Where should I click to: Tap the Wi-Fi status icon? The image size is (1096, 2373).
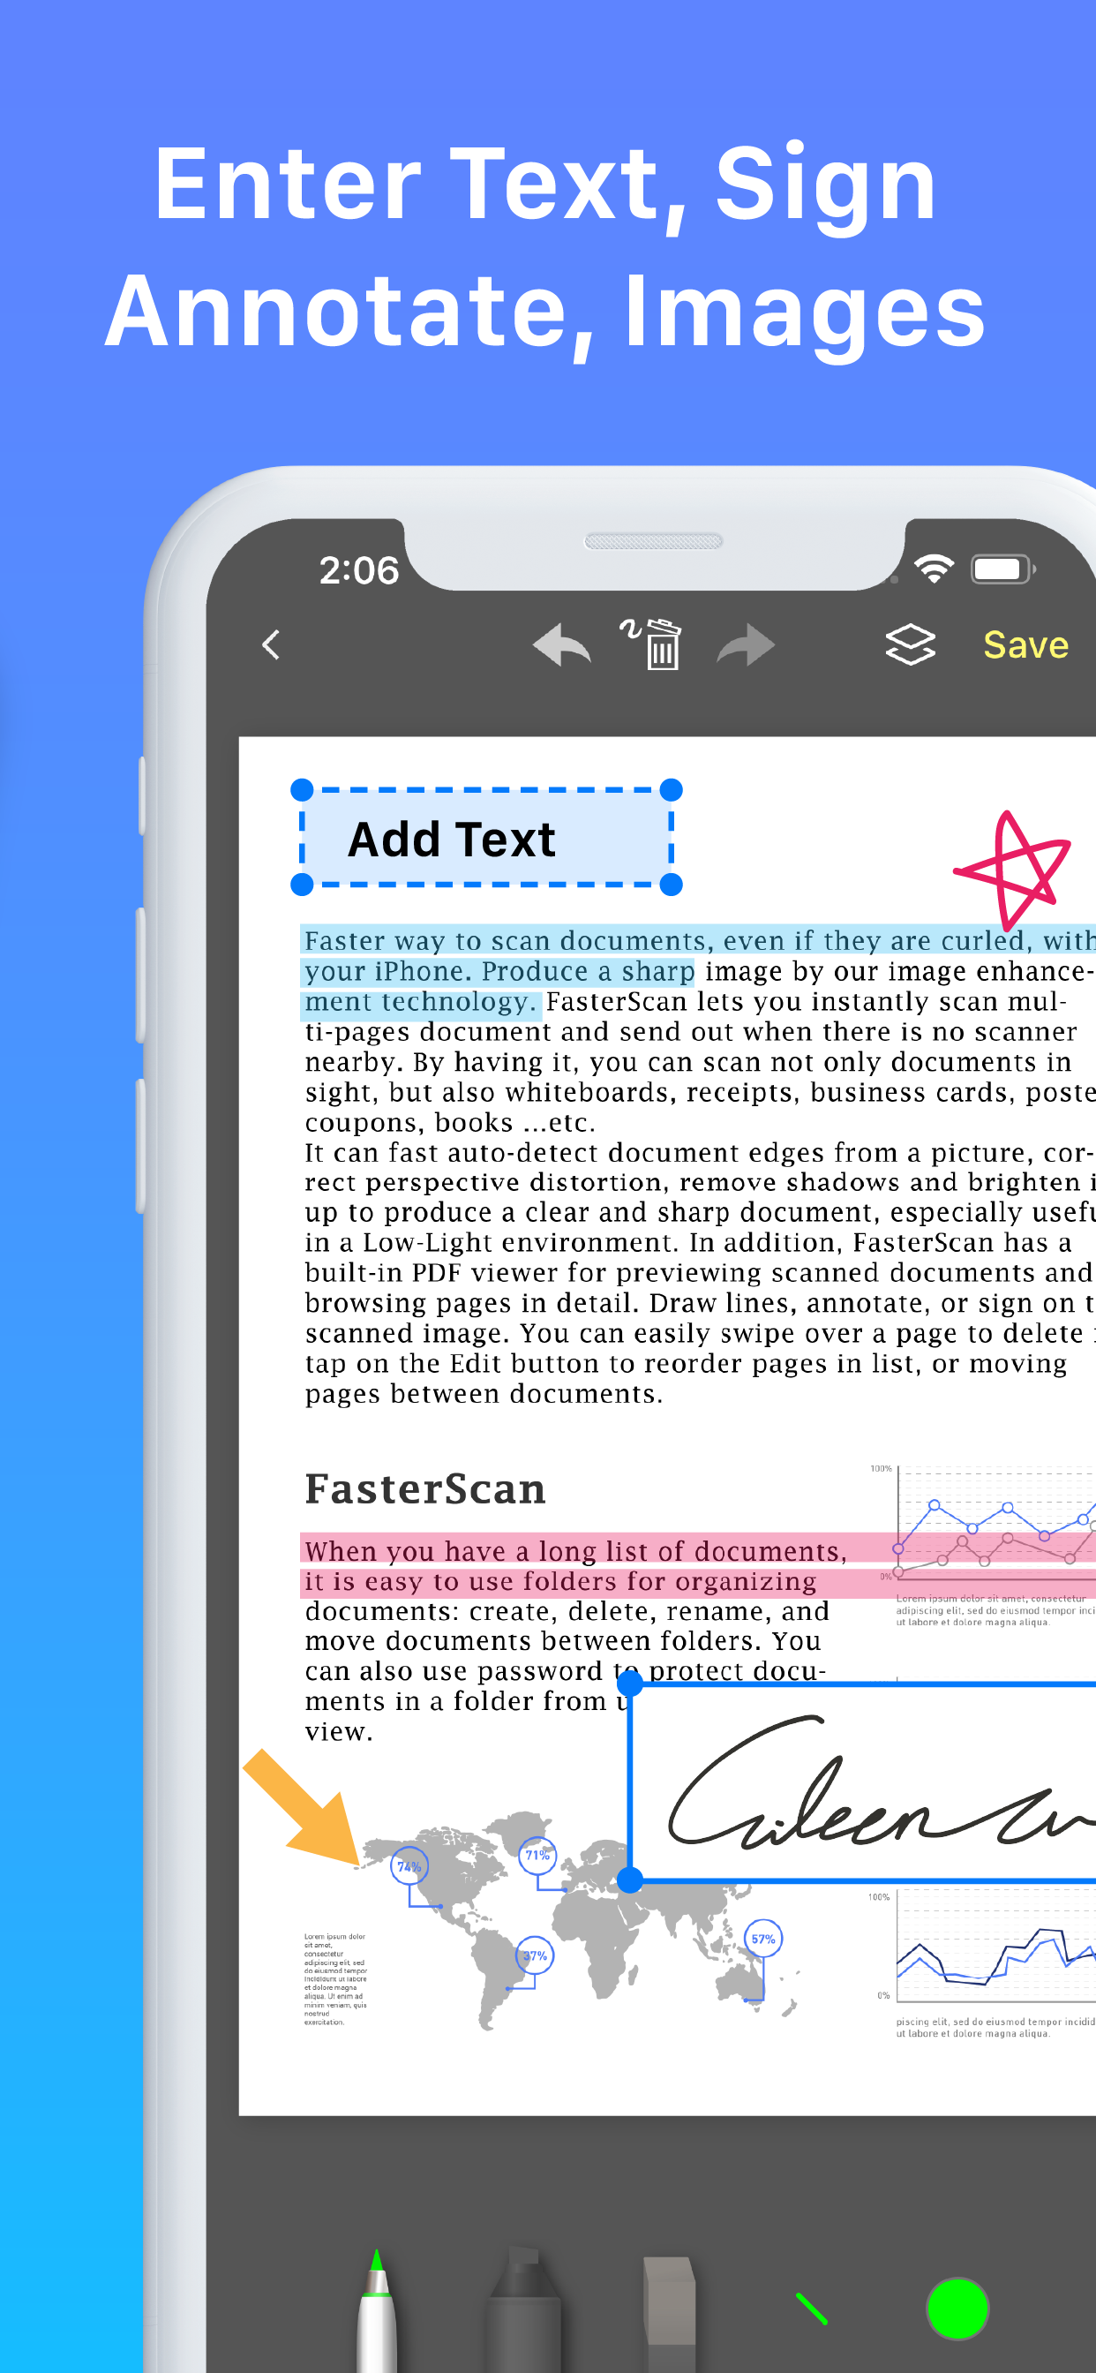click(x=934, y=569)
